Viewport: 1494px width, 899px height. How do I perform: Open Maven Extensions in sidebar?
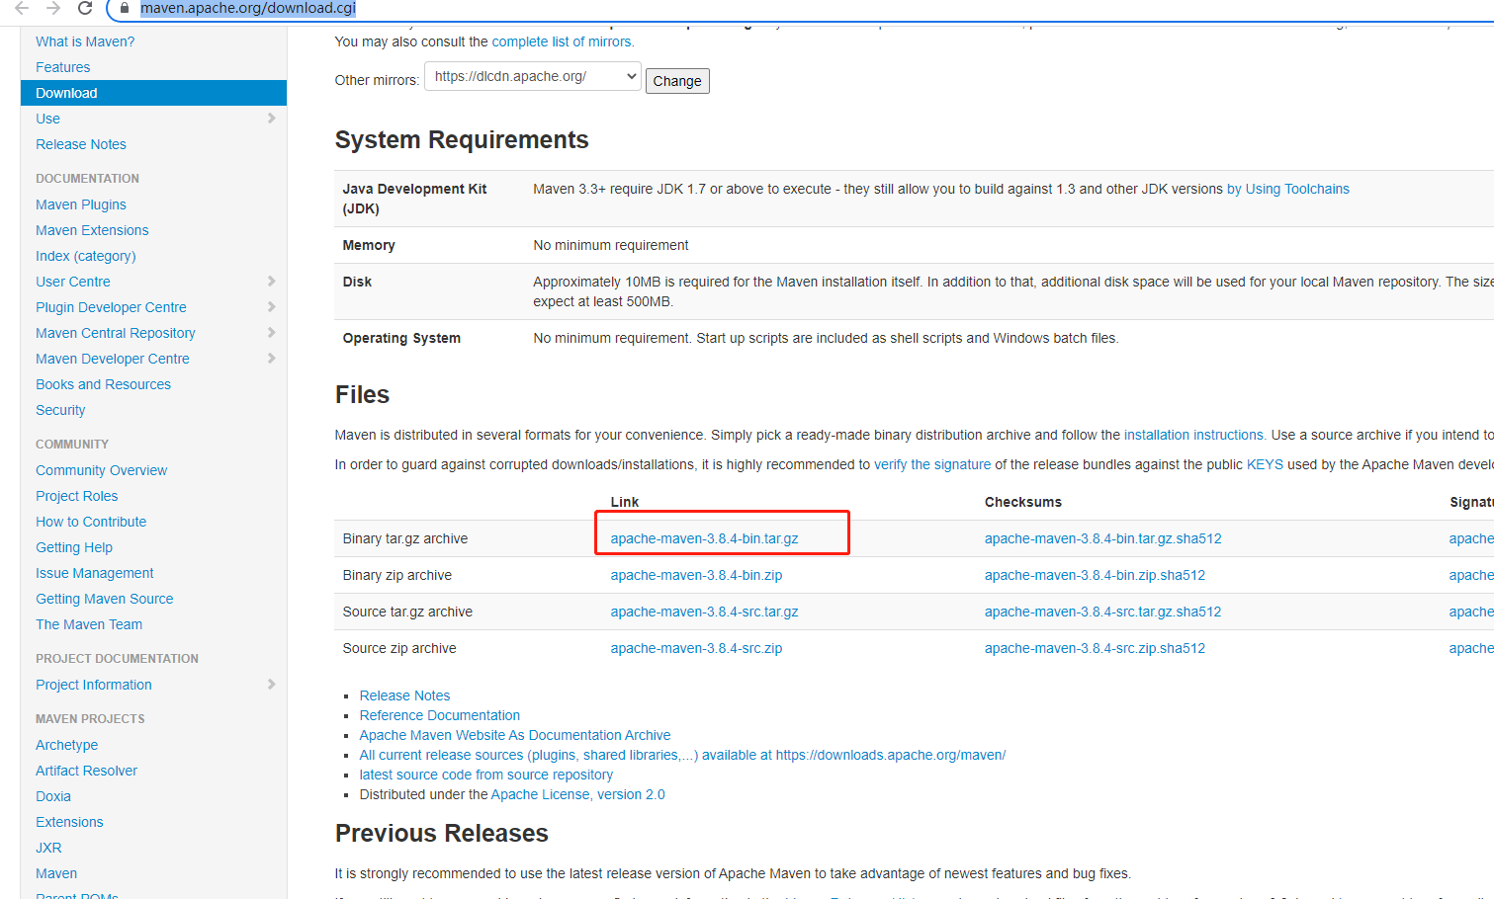(x=92, y=230)
